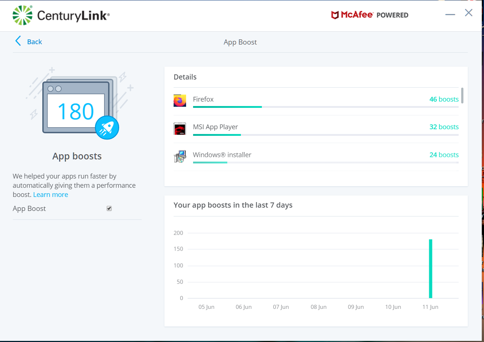This screenshot has width=484, height=342.
Task: Click the MSI App Player icon
Action: (x=180, y=128)
